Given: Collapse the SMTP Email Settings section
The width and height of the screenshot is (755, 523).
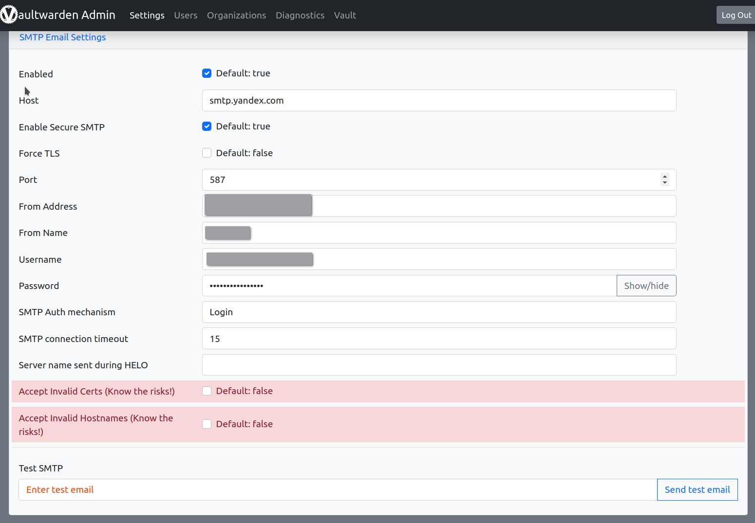Looking at the screenshot, I should point(62,37).
